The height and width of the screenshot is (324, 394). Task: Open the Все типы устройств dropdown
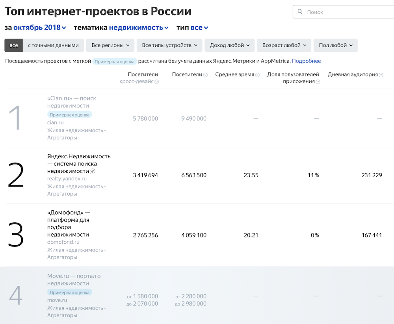(169, 45)
